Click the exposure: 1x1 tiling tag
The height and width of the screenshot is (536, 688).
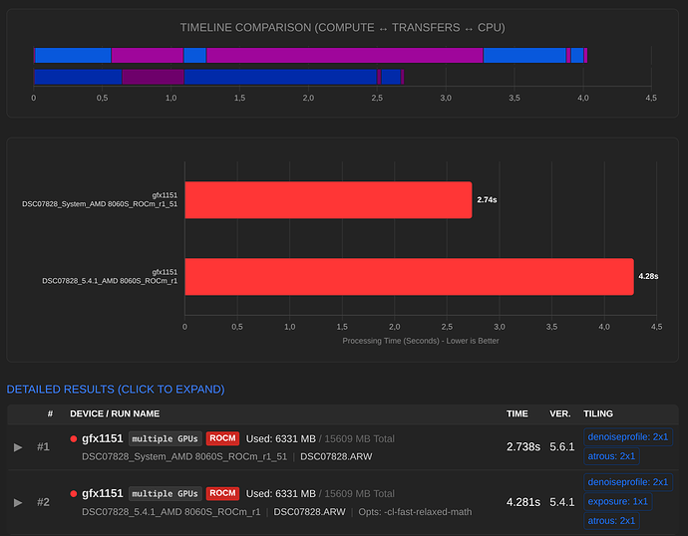618,501
